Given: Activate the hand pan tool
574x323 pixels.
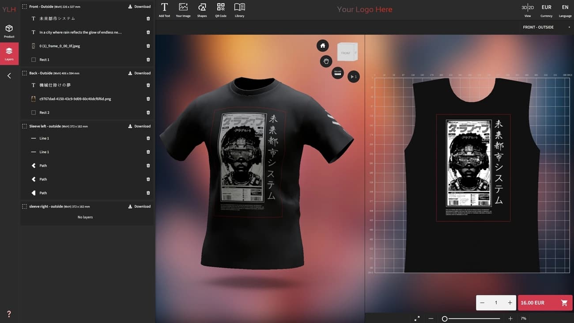Looking at the screenshot, I should 326,61.
